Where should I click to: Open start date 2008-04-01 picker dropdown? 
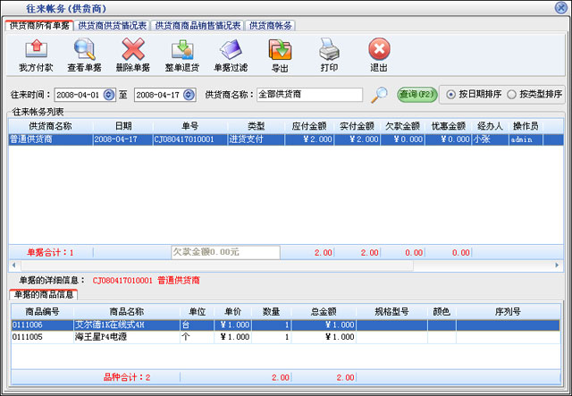[110, 95]
